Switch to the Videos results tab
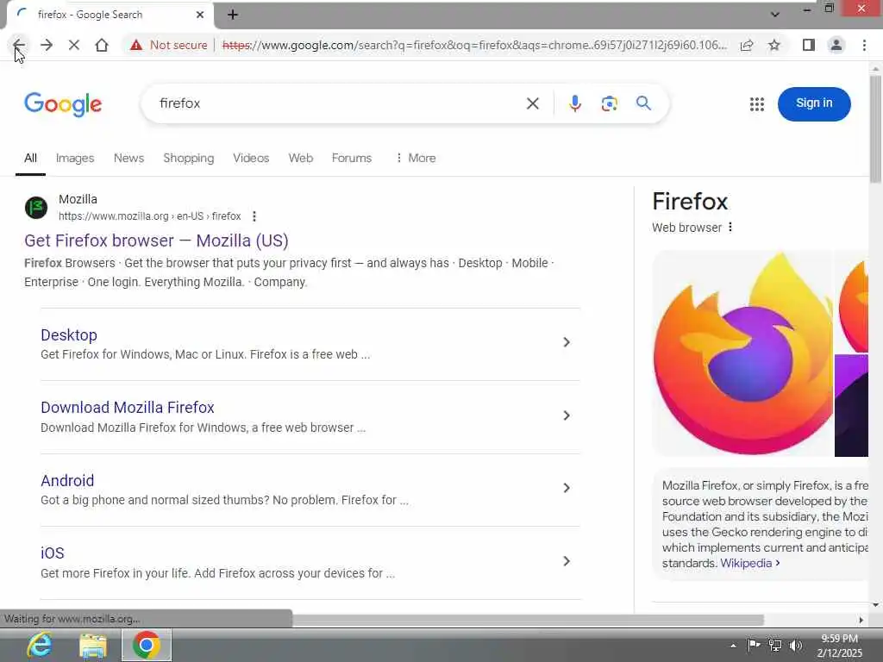 [251, 159]
